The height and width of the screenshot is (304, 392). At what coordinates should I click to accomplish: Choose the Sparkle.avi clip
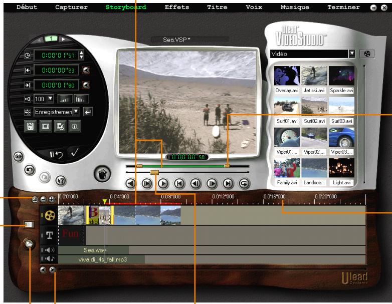[341, 76]
